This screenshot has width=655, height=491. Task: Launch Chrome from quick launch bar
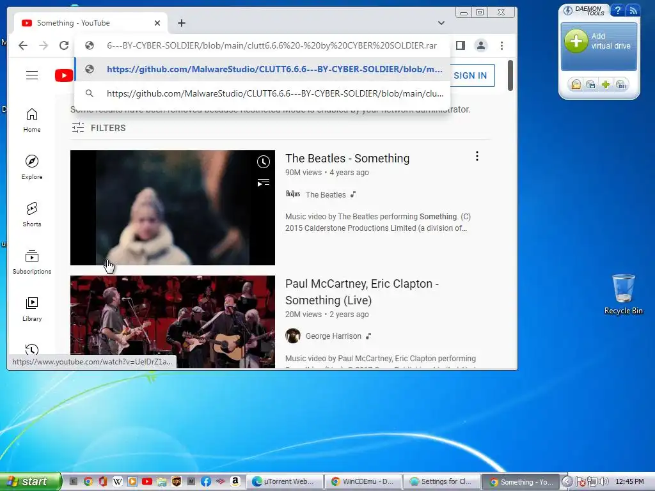[x=88, y=481]
